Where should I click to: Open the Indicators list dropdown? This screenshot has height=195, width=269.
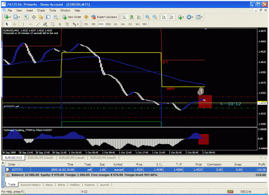[x=181, y=17]
